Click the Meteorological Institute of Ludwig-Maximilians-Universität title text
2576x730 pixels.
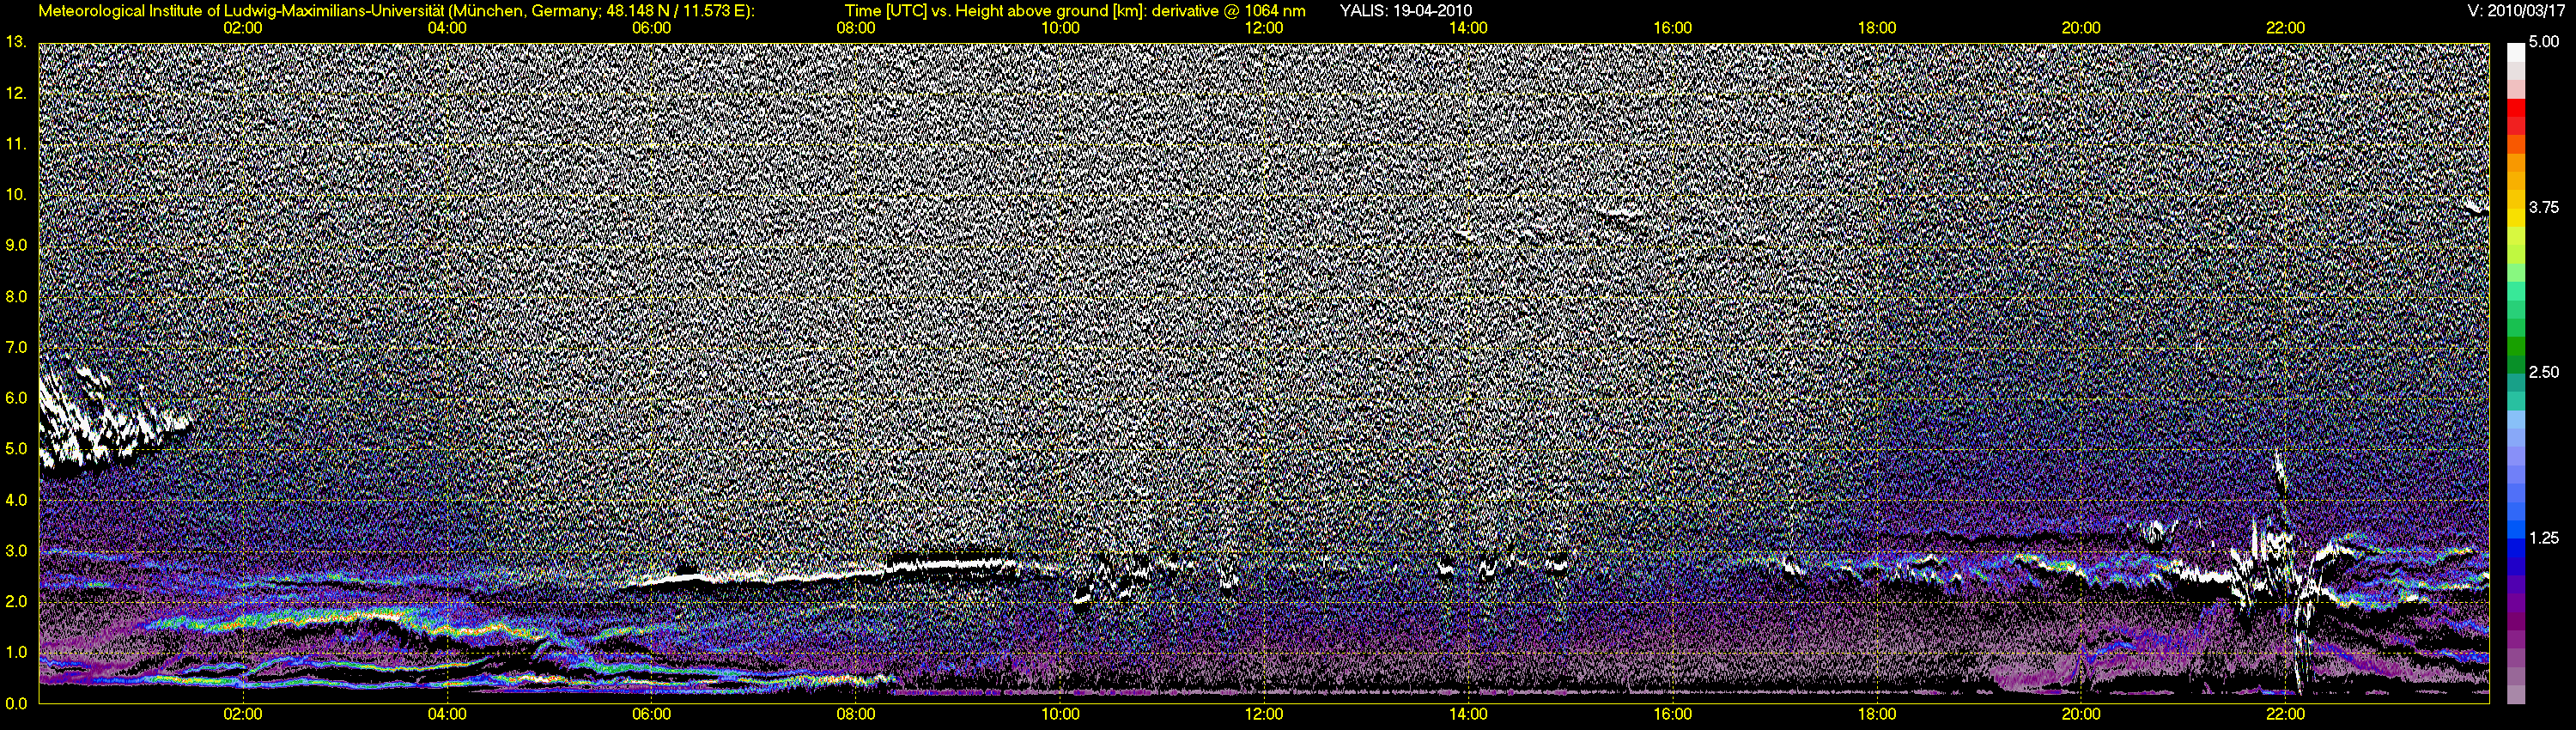pos(397,11)
